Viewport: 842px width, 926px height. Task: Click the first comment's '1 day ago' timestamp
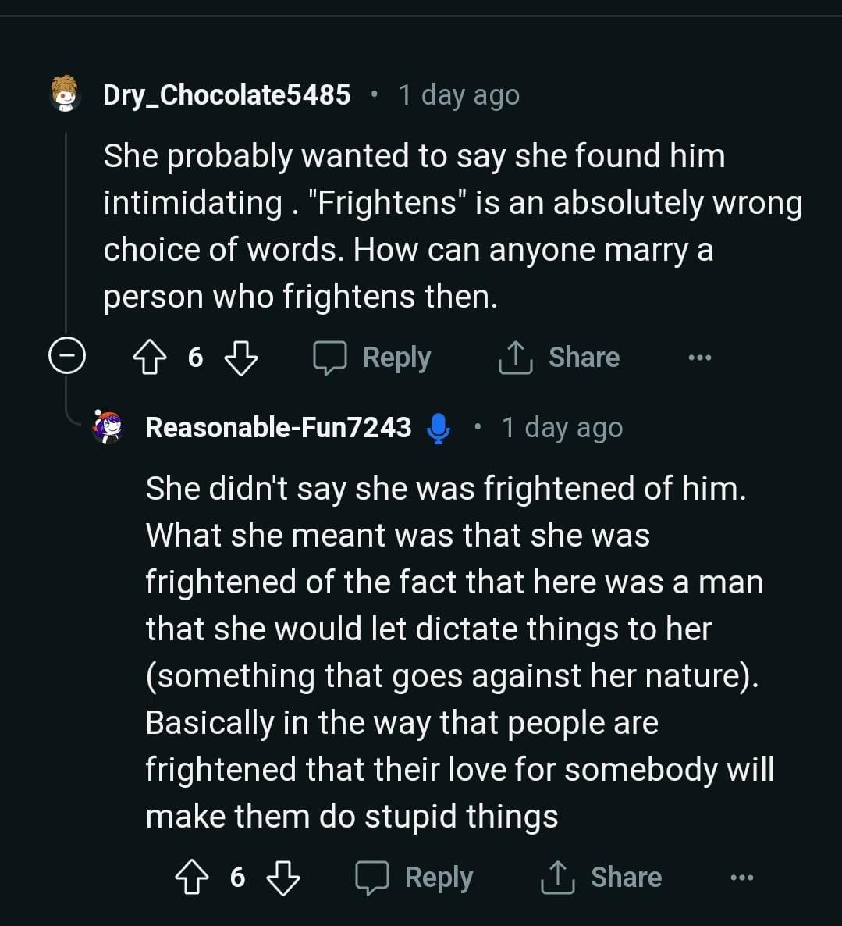point(458,95)
